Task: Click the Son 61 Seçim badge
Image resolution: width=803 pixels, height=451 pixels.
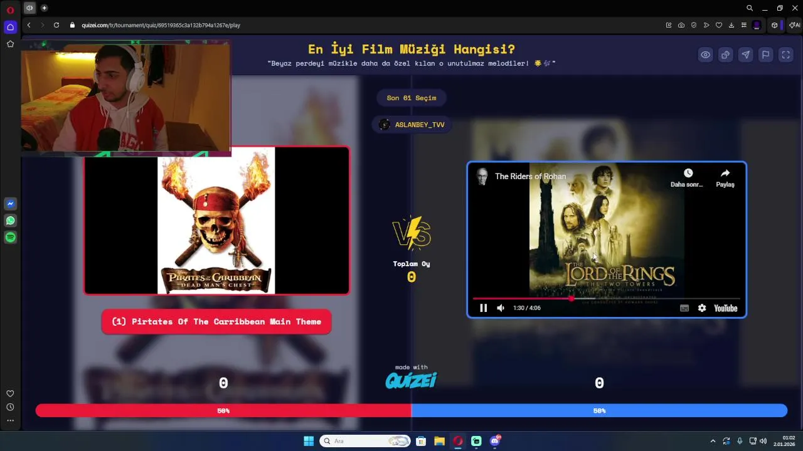Action: coord(412,98)
